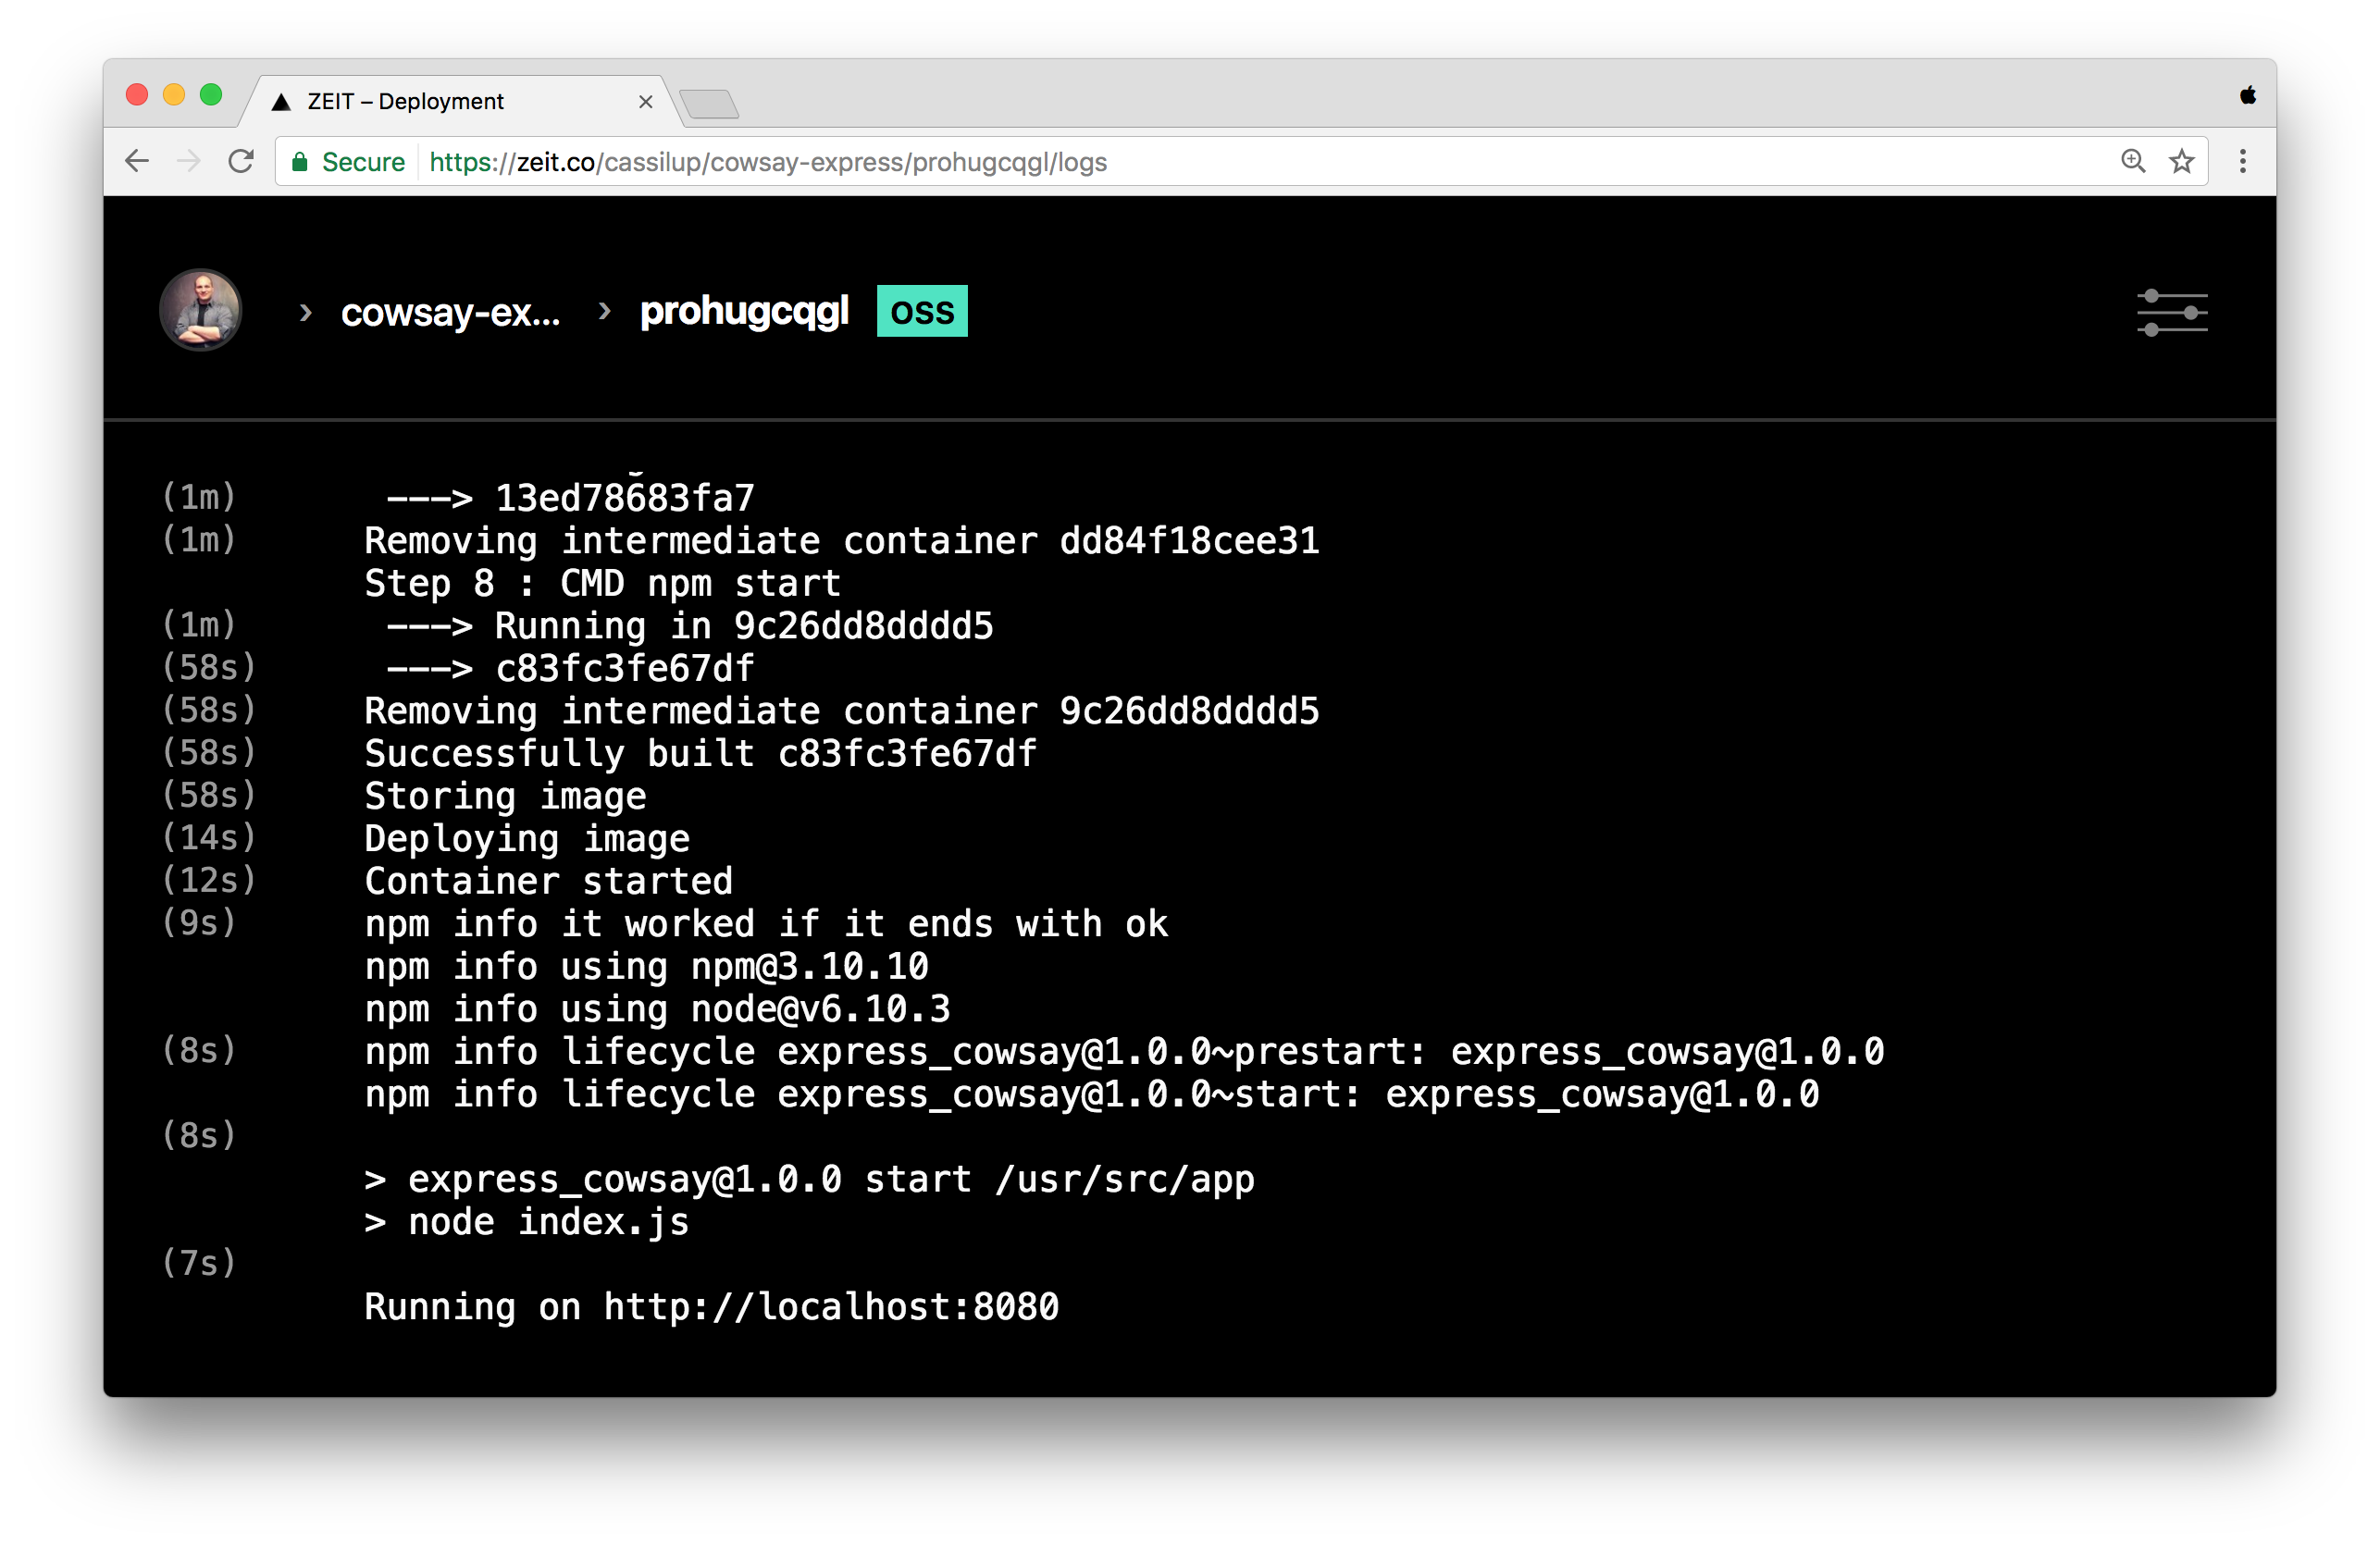Click the prohugcqgl deployment name
The width and height of the screenshot is (2380, 1545).
coord(744,311)
